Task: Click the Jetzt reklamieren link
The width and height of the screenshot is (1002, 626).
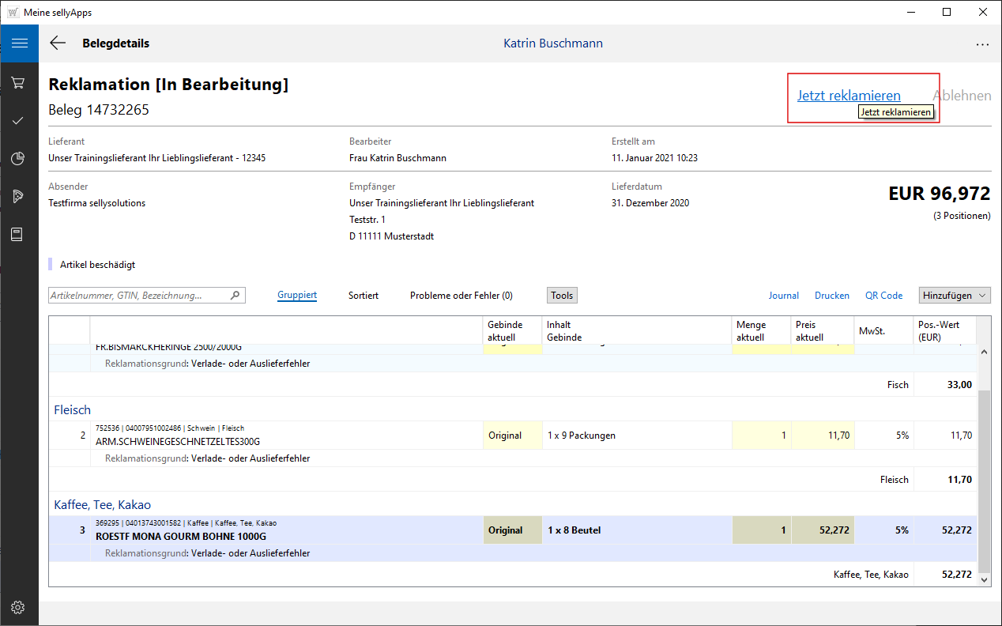Action: pos(848,96)
